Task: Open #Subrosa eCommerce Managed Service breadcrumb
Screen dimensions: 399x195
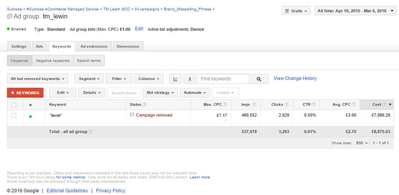Action: click(x=62, y=9)
